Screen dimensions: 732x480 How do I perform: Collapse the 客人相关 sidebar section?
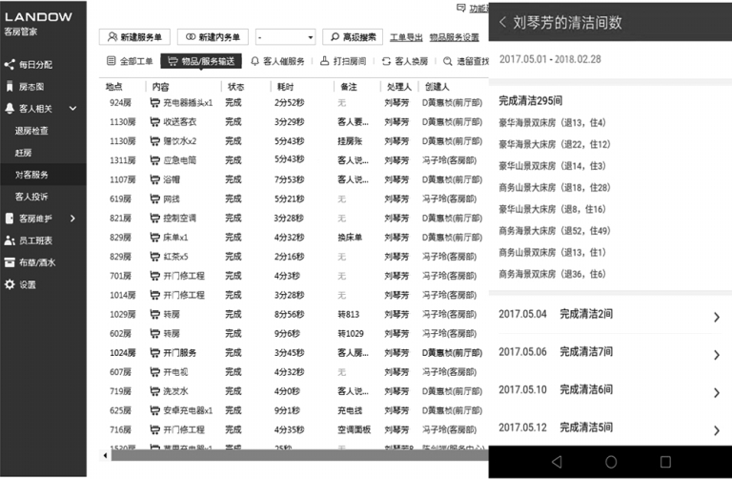coord(73,109)
